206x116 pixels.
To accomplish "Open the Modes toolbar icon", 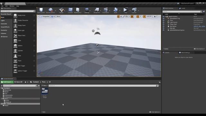I will (x=61, y=11).
